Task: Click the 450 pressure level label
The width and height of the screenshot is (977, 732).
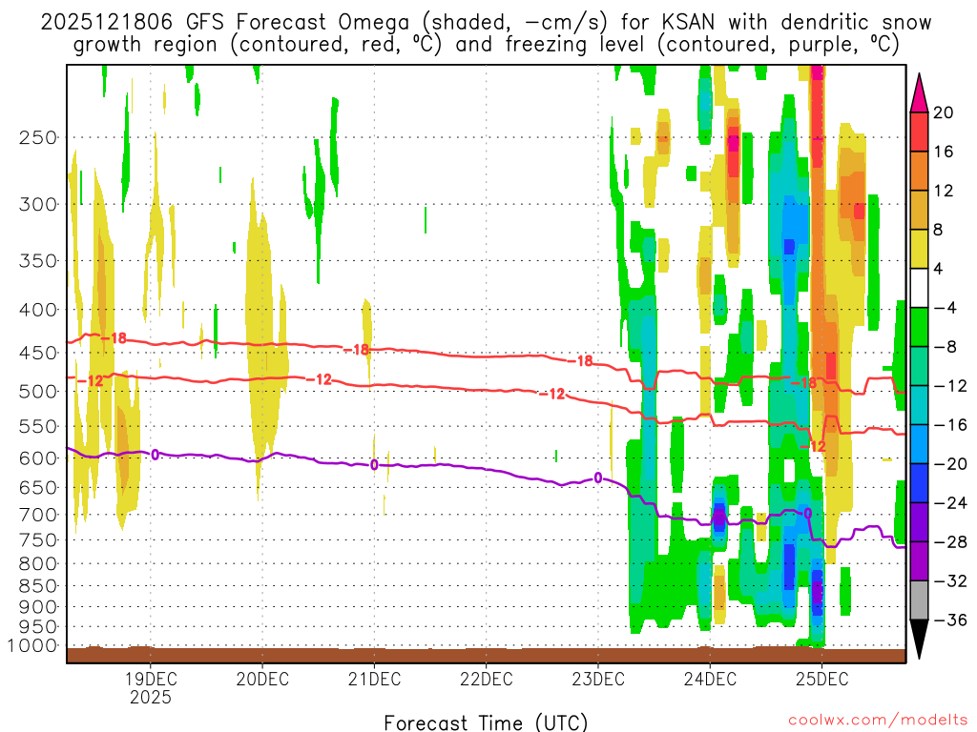Action: pos(38,353)
